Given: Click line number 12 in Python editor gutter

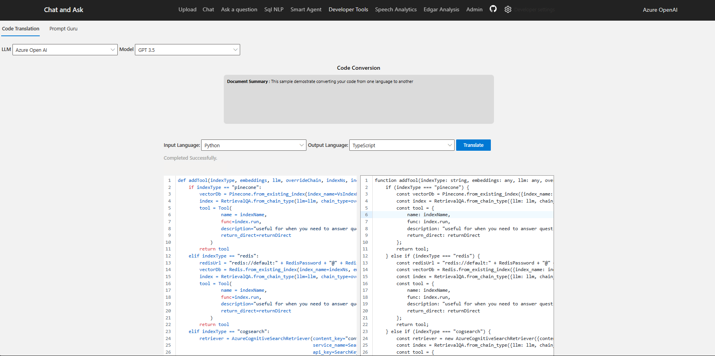Looking at the screenshot, I should point(168,256).
